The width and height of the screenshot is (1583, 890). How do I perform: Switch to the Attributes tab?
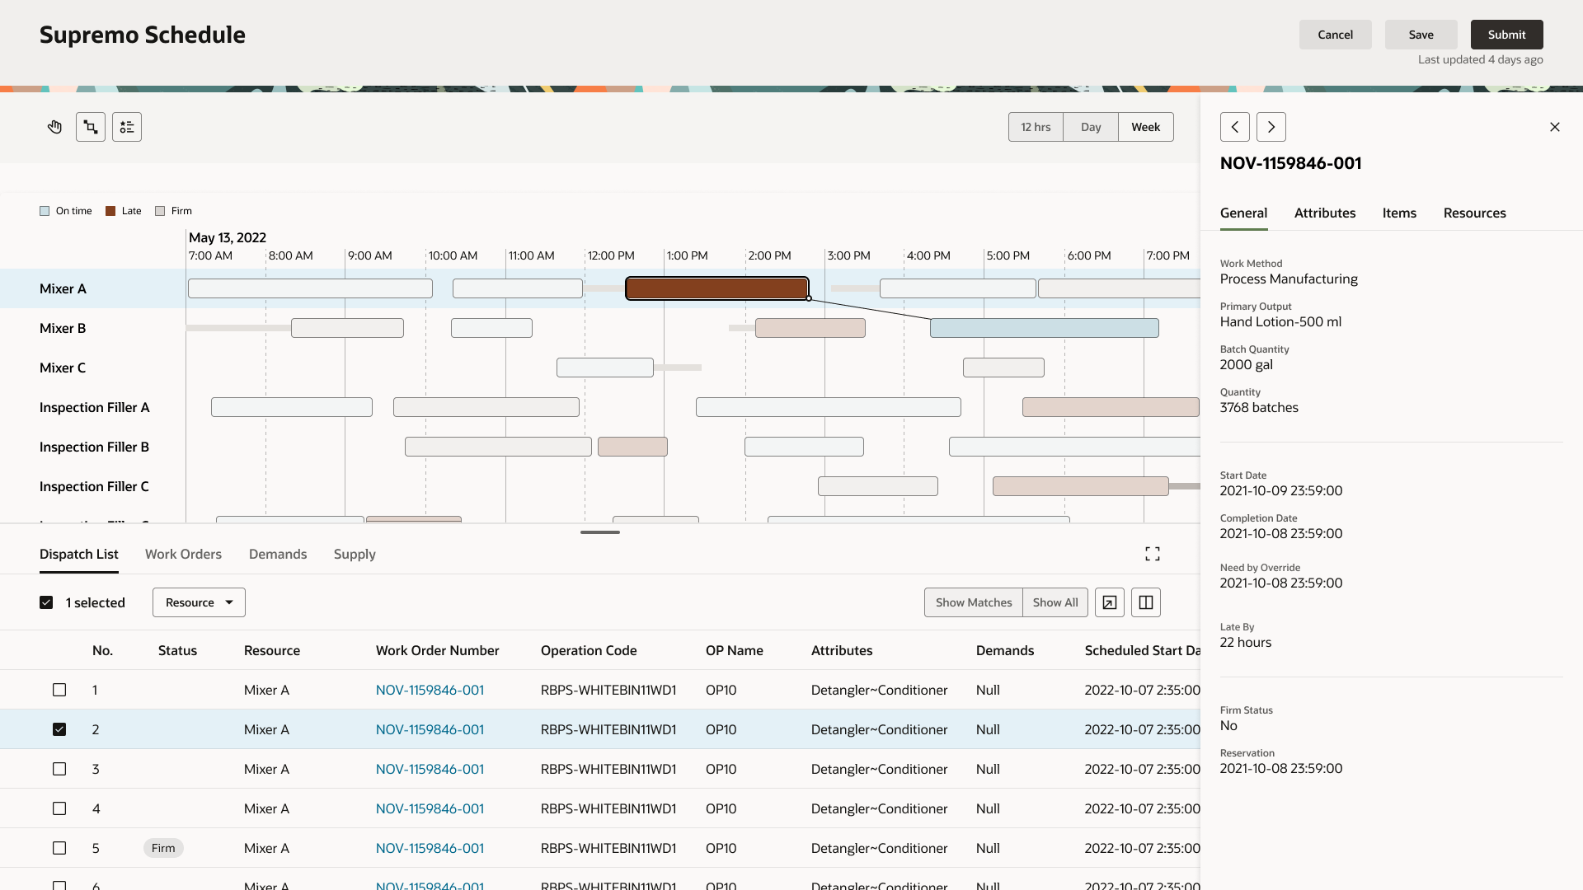tap(1325, 213)
